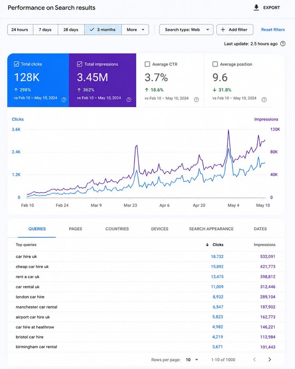Switch to the Pages tab

click(x=75, y=229)
